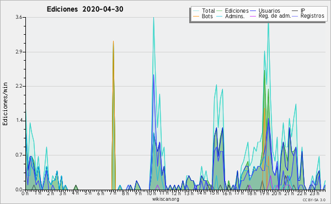The width and height of the screenshot is (331, 204).
Task: Click the 'CC BY-SA 3.0' license text
Action: 314,200
